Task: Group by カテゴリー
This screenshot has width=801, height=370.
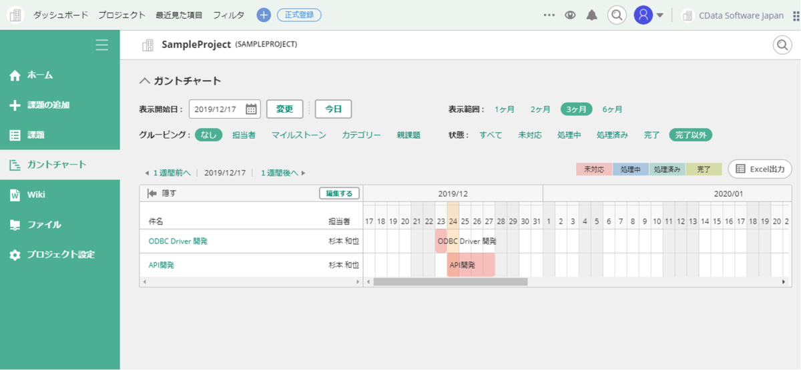Action: 361,135
